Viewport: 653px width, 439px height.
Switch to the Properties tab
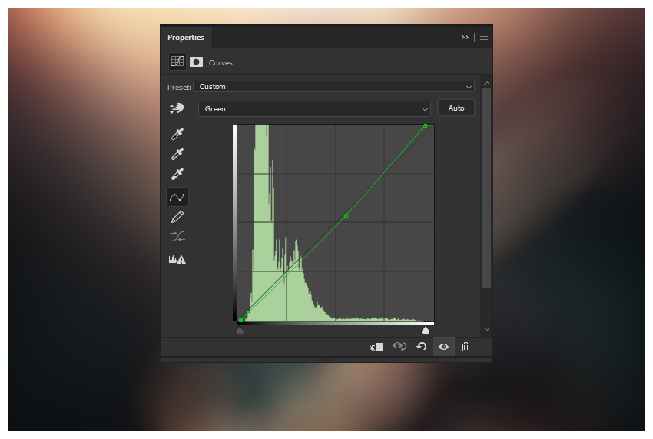coord(186,38)
